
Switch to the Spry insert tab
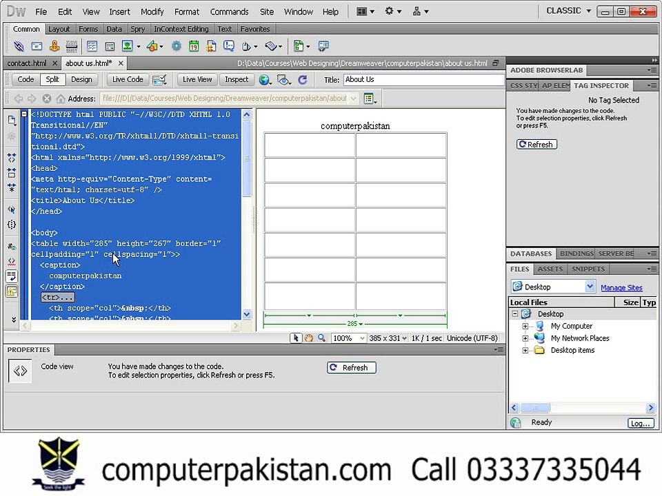pyautogui.click(x=138, y=29)
